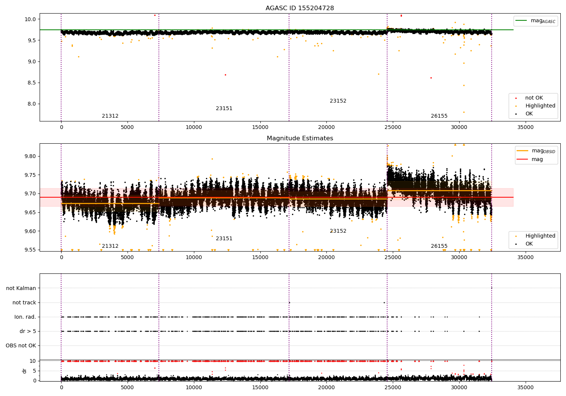
Task: Click the plot title AGASC ID 155204728
Action: (x=300, y=8)
